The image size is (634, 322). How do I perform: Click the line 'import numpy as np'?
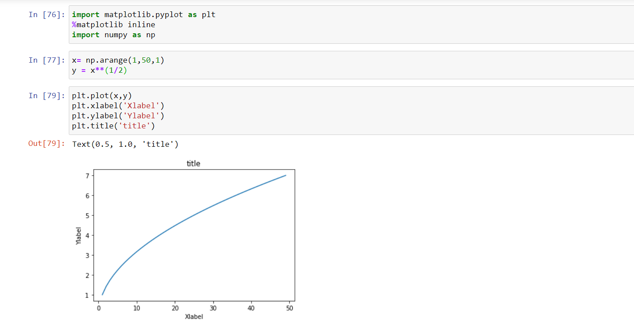[113, 35]
